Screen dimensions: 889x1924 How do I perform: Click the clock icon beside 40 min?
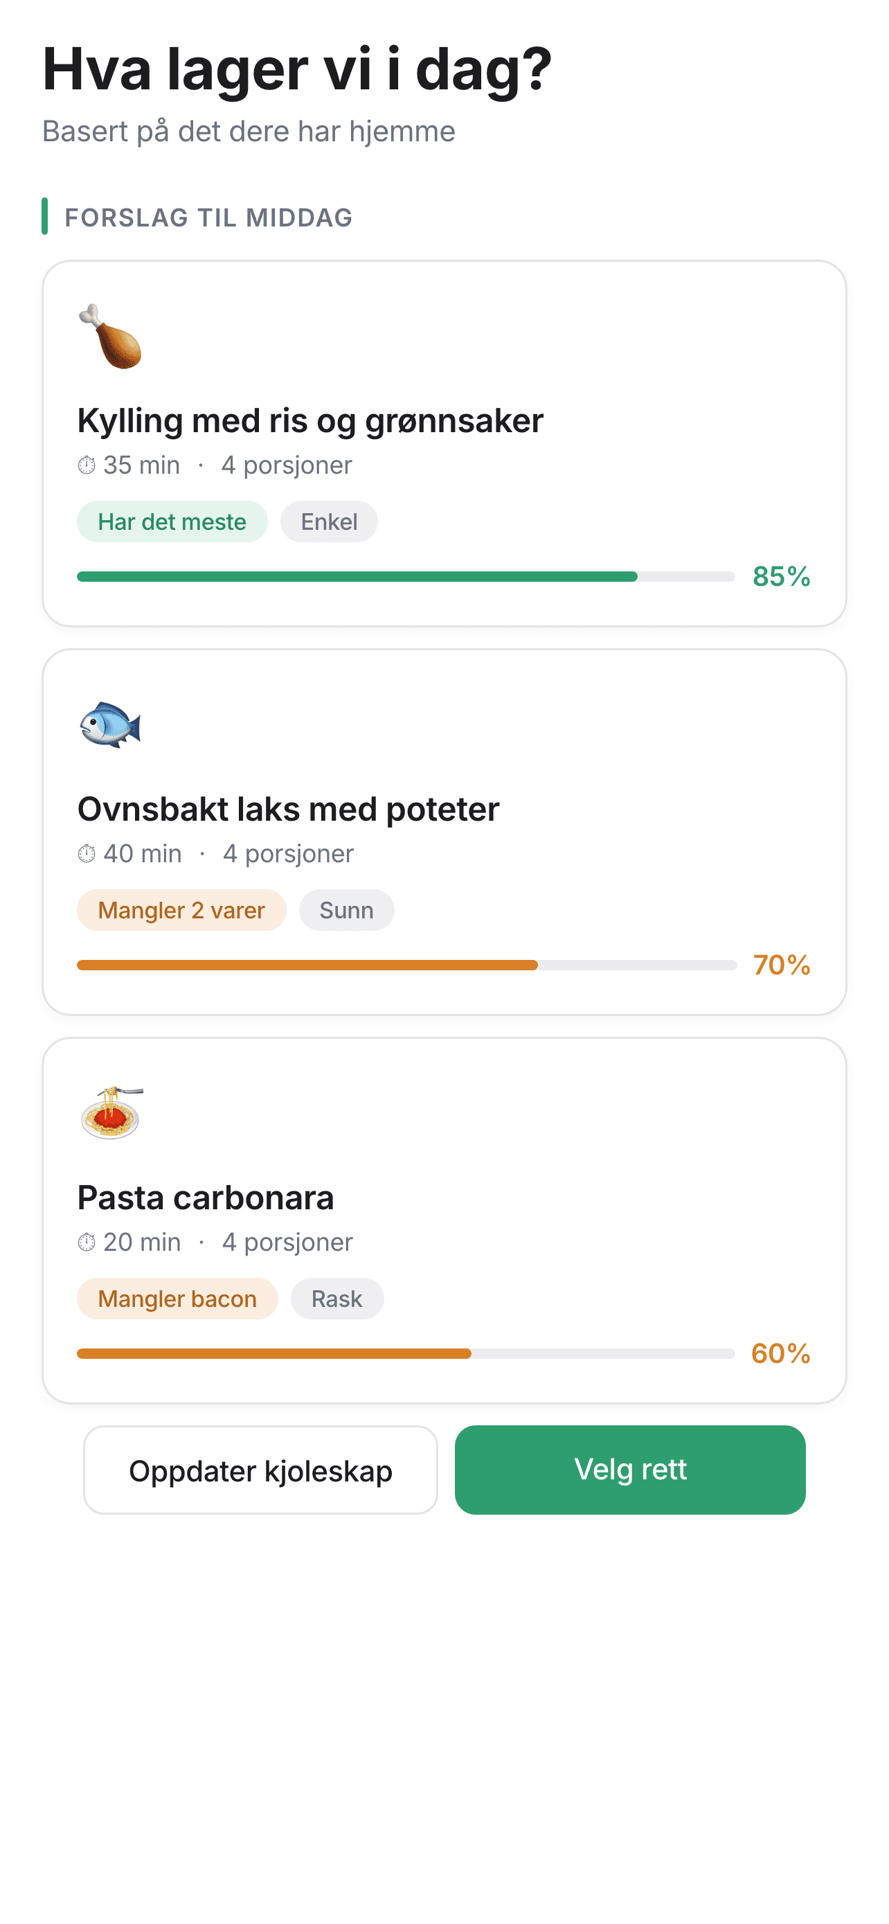point(87,852)
